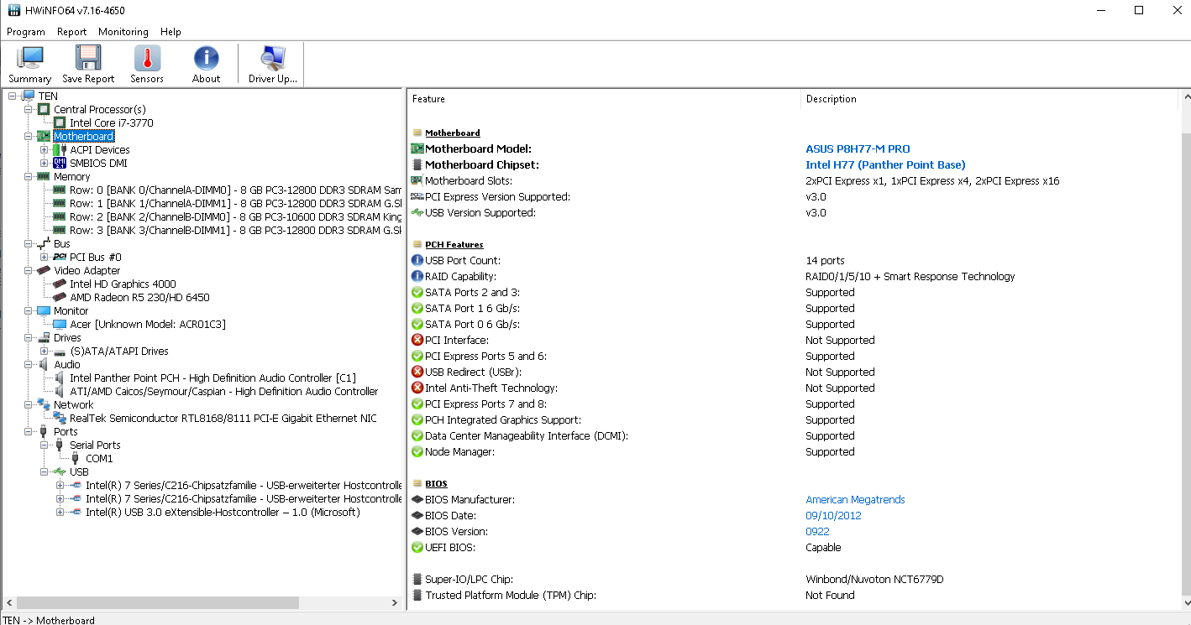Click the Save Report floppy icon

(x=88, y=64)
